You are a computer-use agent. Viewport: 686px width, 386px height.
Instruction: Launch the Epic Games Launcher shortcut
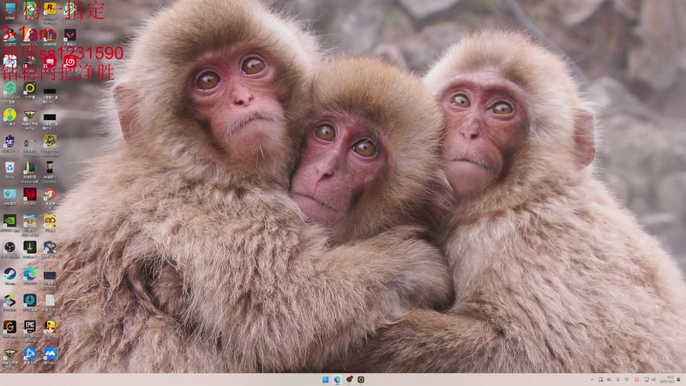click(x=29, y=327)
